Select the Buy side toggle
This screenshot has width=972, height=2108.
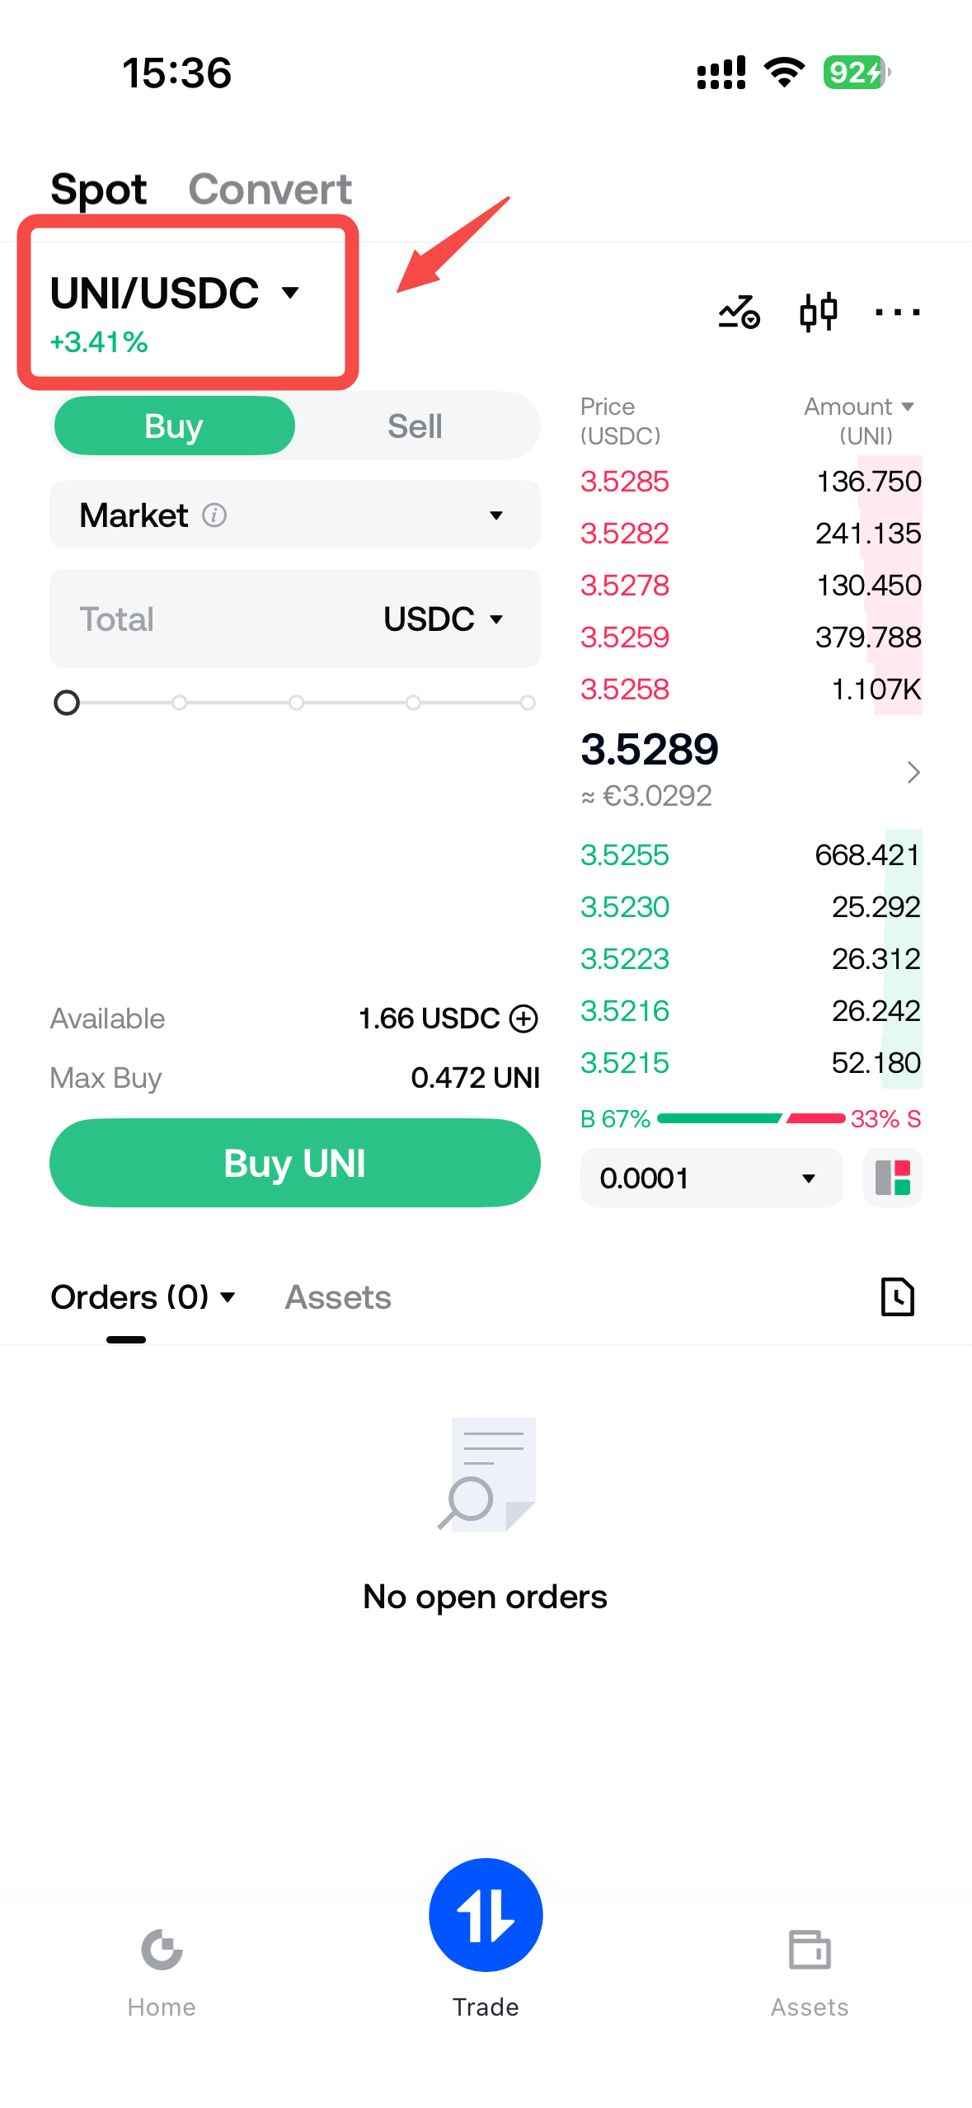click(x=174, y=426)
